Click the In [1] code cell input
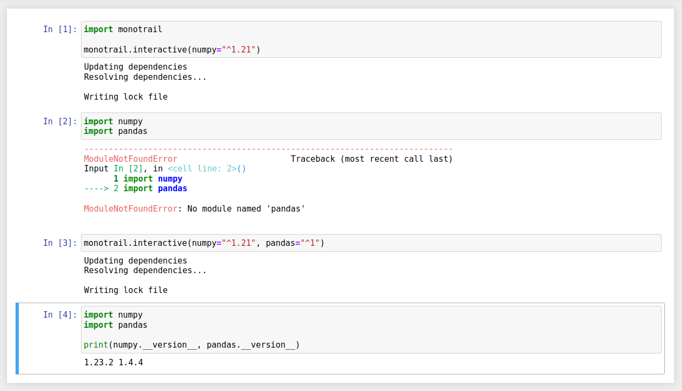 tap(371, 39)
